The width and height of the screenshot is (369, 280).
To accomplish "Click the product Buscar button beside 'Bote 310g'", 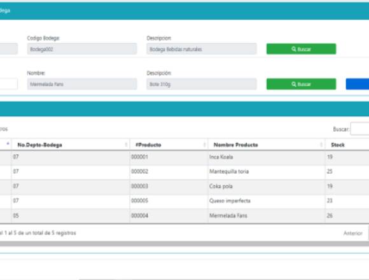I will (301, 84).
